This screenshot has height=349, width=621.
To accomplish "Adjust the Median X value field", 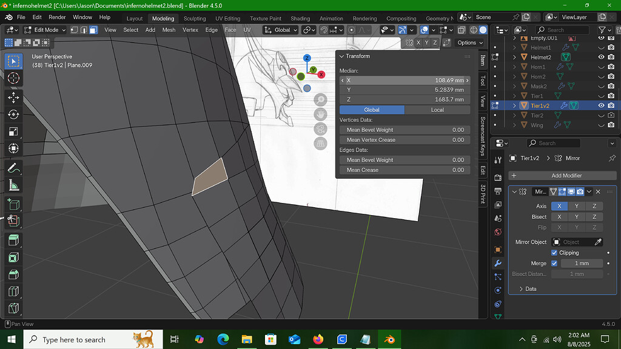I will tap(404, 81).
